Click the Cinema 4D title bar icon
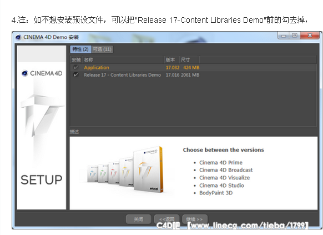 pyautogui.click(x=18, y=37)
